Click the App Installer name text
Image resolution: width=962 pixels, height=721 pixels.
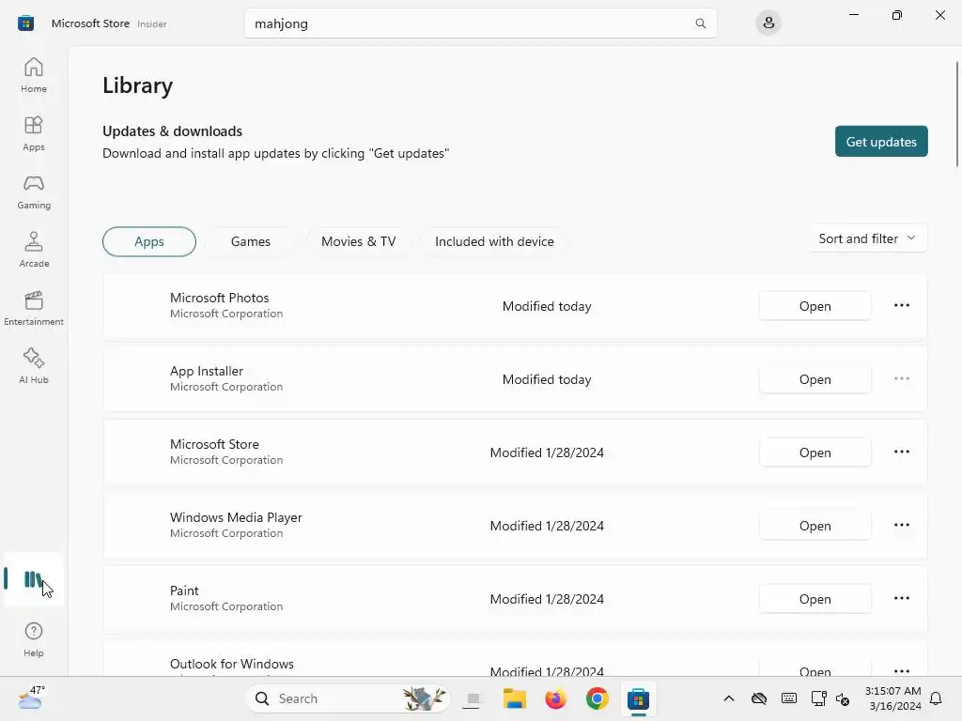click(x=206, y=372)
